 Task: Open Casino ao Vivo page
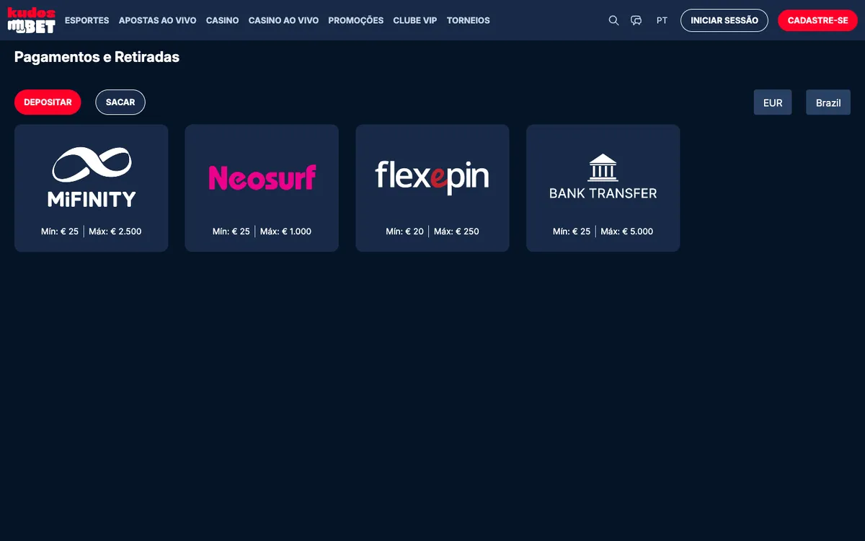[x=283, y=20]
